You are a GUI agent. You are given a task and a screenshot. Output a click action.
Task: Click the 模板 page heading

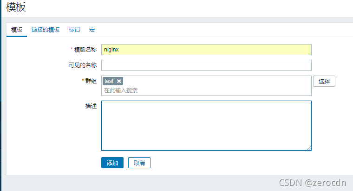click(x=16, y=7)
